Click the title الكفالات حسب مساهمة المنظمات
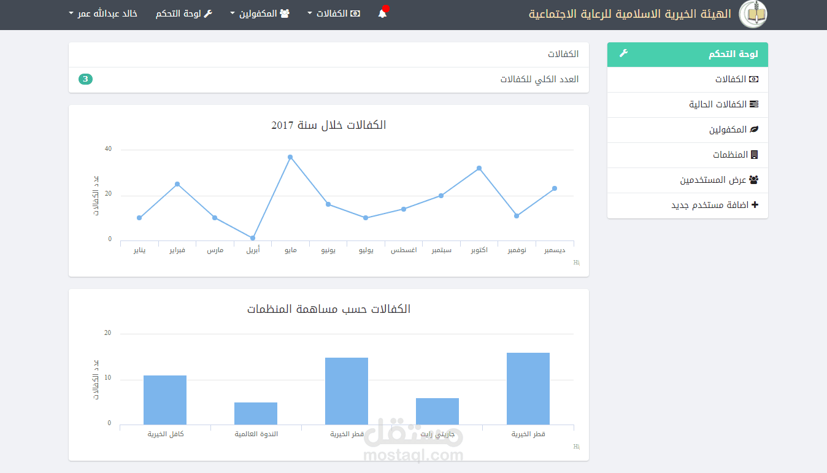The image size is (827, 473). pyautogui.click(x=329, y=309)
